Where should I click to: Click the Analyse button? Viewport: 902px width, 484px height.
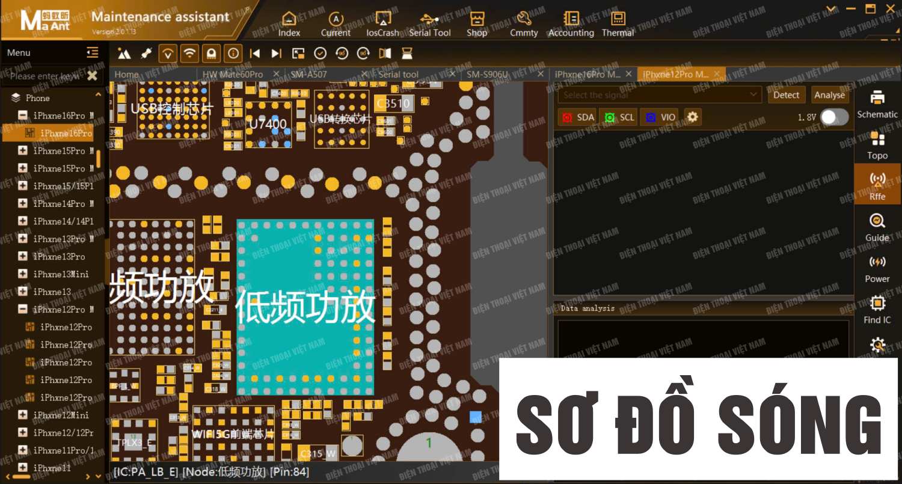pyautogui.click(x=829, y=95)
